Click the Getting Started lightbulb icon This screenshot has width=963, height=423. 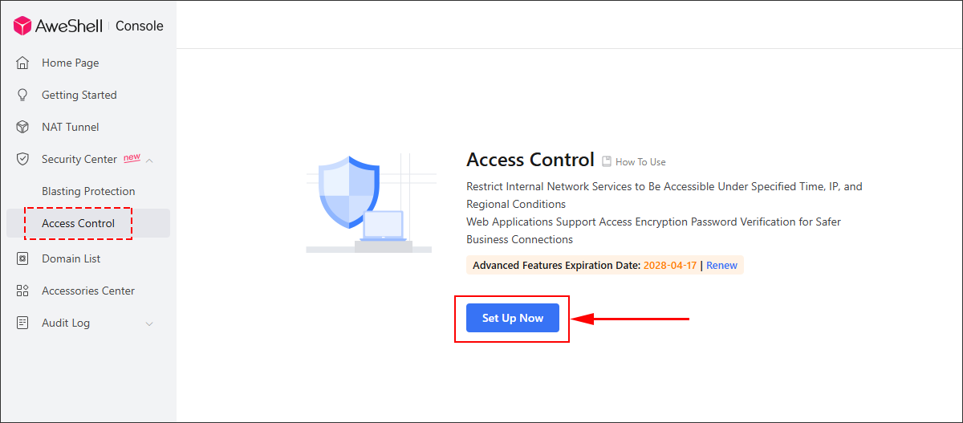point(22,95)
